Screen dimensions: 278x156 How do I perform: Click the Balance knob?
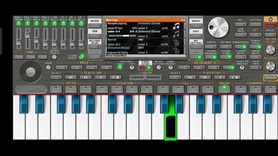coord(271,66)
